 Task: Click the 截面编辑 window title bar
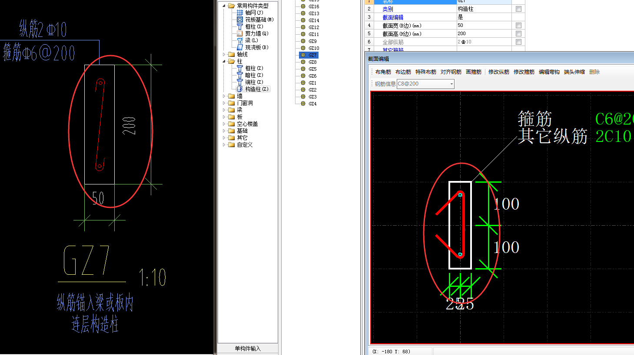click(x=500, y=59)
